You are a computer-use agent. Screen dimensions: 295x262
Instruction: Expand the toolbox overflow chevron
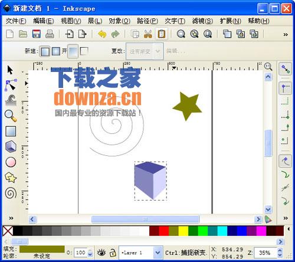[11, 218]
